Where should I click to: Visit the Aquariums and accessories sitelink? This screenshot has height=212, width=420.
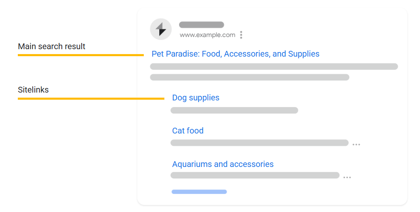coord(223,164)
